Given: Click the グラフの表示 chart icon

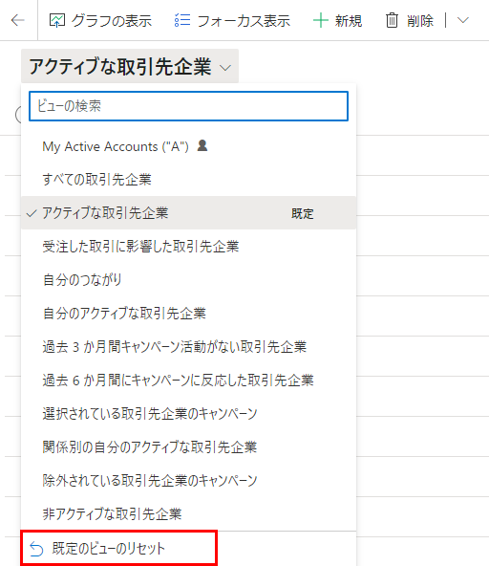Looking at the screenshot, I should [x=57, y=21].
